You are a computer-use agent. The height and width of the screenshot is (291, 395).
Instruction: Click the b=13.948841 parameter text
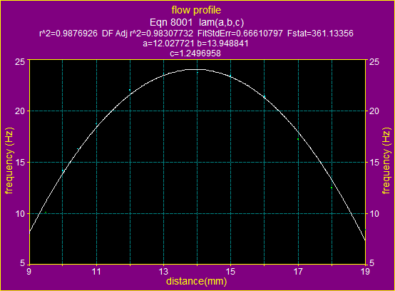[x=222, y=44]
